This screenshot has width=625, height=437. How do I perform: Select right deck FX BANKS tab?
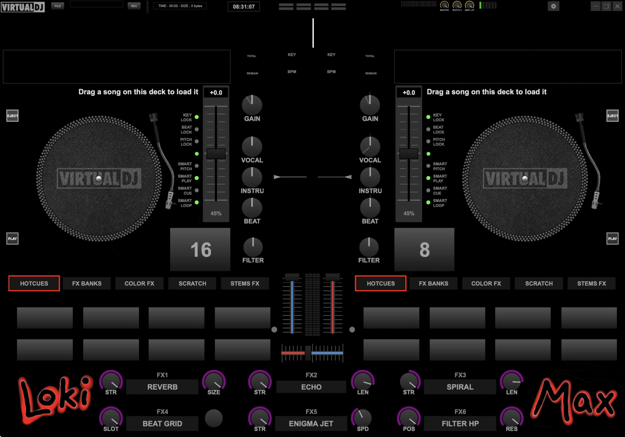click(434, 283)
